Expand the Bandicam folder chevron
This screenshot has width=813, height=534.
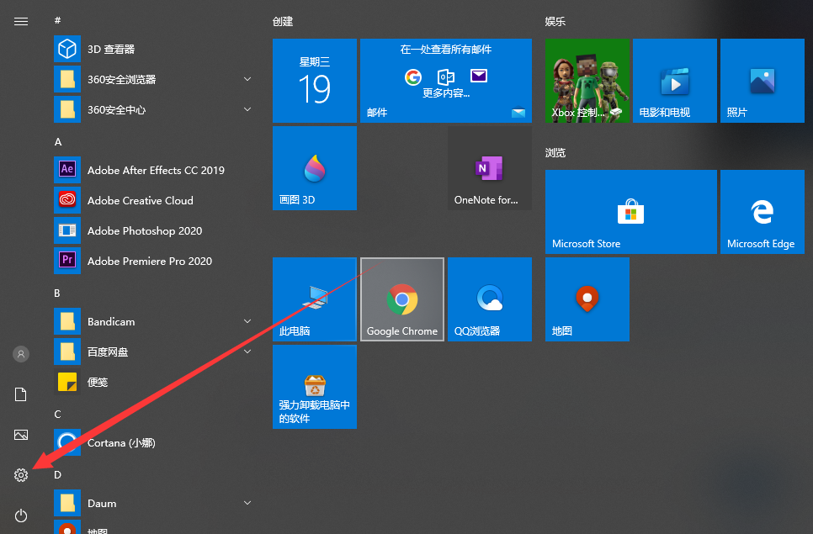[x=247, y=321]
